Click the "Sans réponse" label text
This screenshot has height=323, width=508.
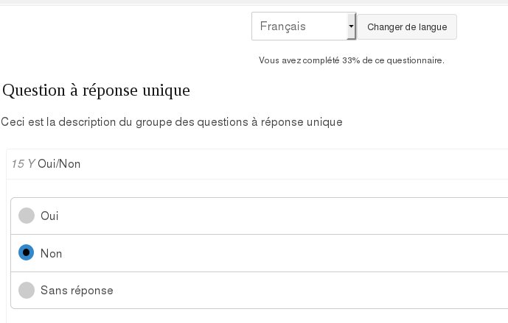pos(77,291)
